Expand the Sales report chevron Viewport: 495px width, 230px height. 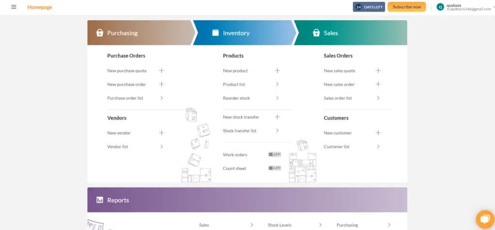tap(251, 225)
